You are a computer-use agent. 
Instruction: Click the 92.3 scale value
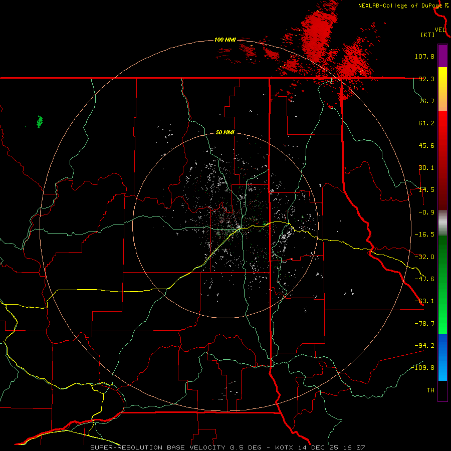coord(426,79)
